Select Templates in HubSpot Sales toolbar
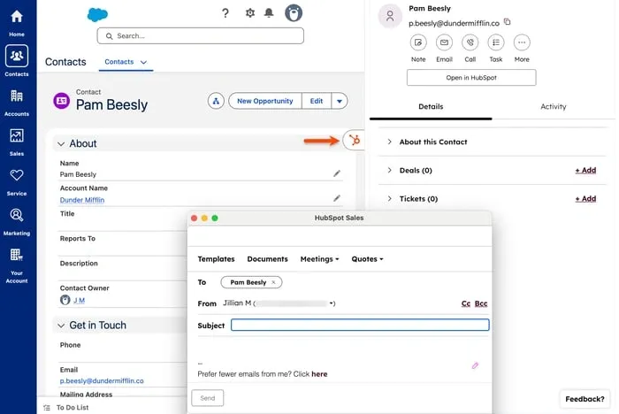619x414 pixels. (x=216, y=259)
